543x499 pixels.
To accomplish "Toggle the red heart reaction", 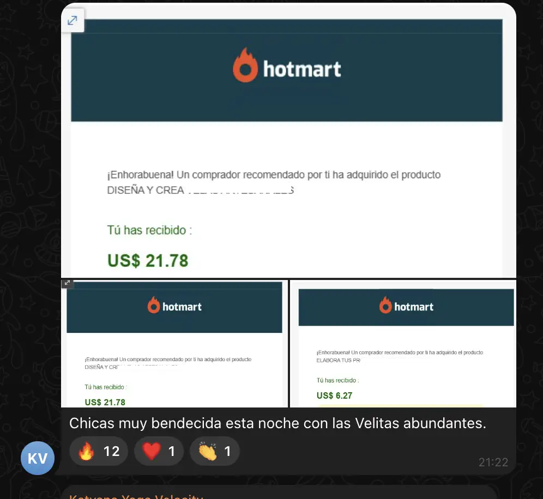I will click(159, 451).
